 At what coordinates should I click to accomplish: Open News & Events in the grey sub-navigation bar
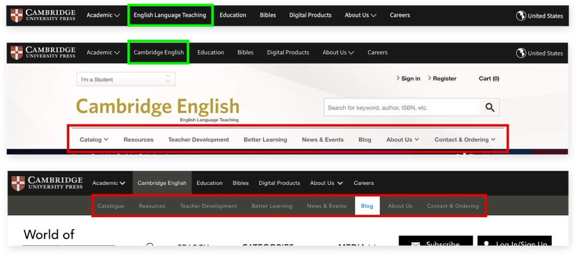(x=327, y=206)
